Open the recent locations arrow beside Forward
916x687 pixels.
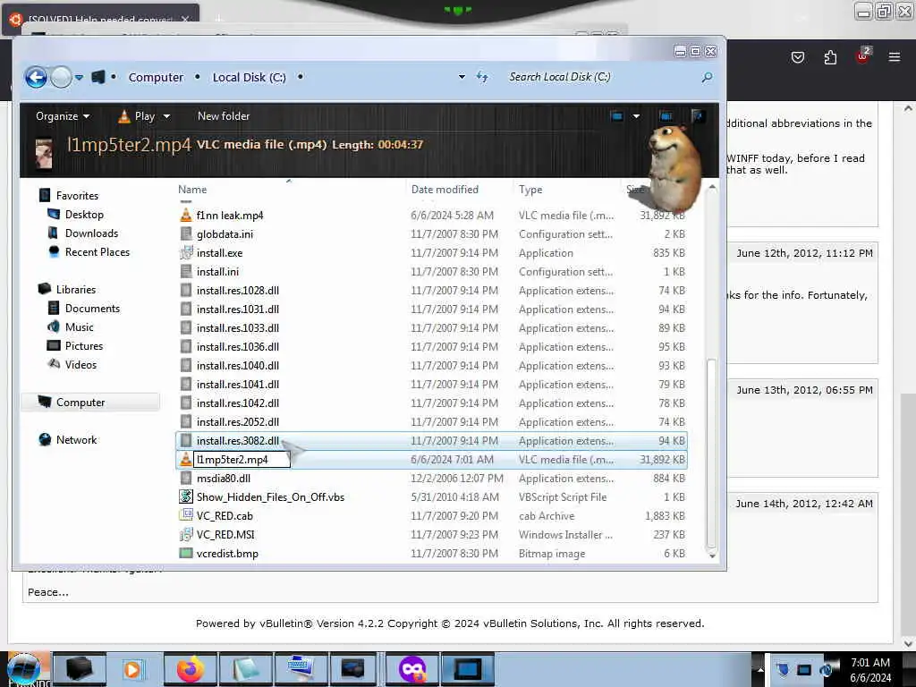[79, 77]
